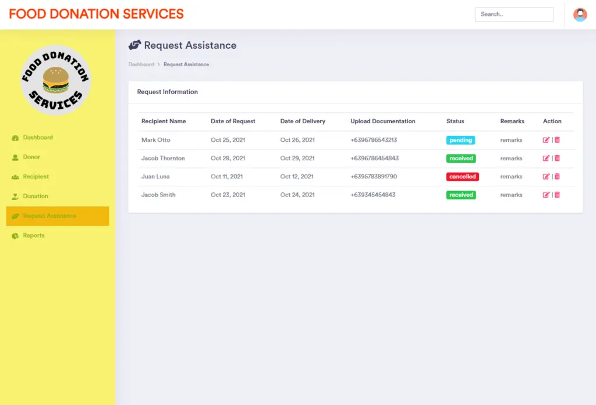The height and width of the screenshot is (405, 596).
Task: Click the Donation hand icon in sidebar
Action: 15,196
